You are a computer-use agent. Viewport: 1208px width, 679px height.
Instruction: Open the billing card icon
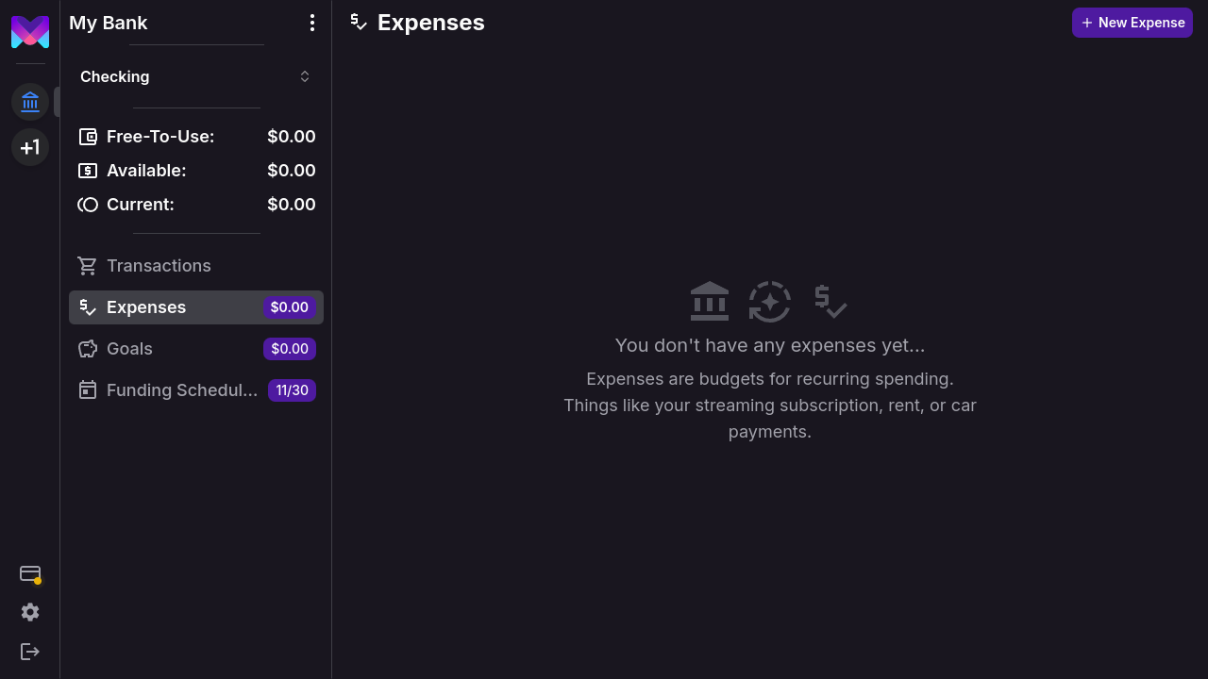coord(30,573)
